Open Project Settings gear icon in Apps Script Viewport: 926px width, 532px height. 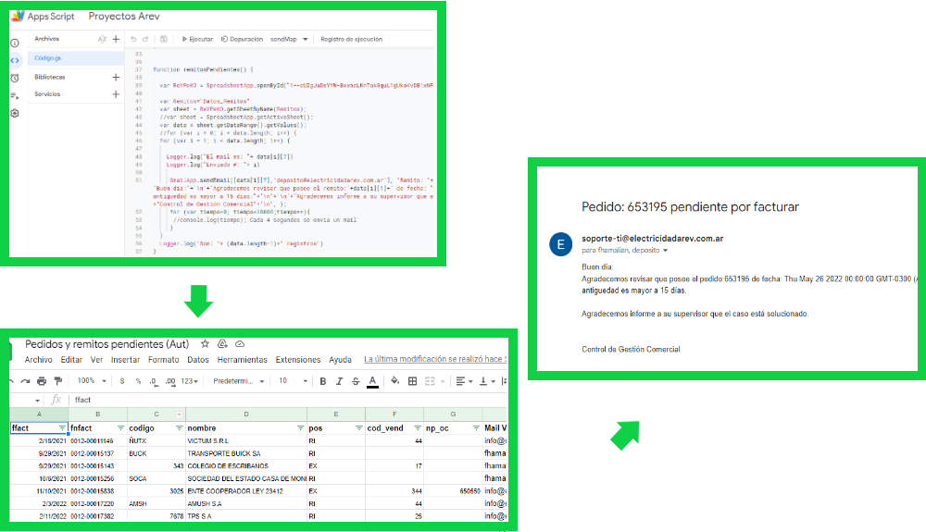click(x=15, y=113)
